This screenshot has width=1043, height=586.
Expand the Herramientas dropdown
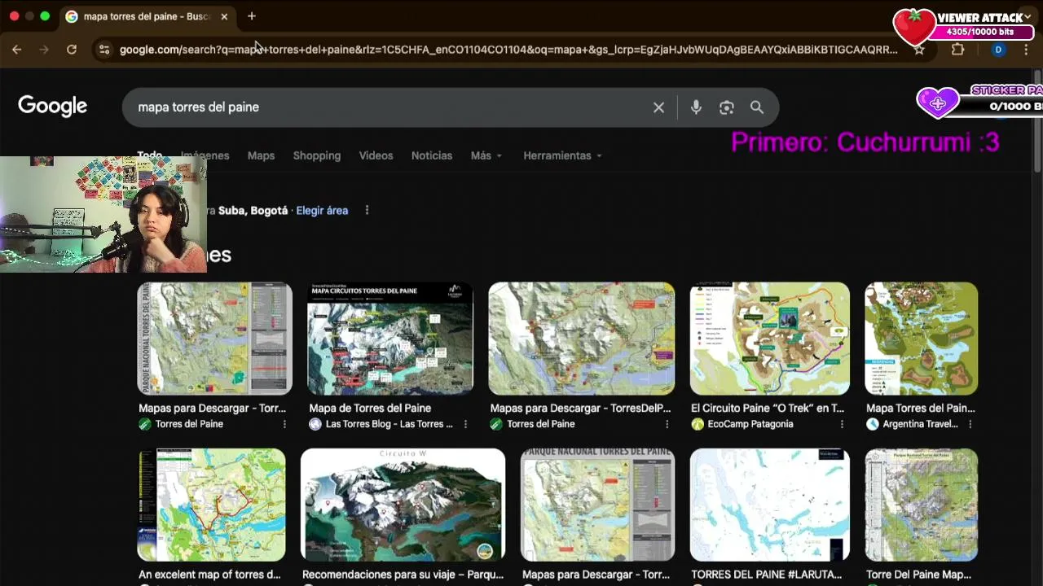[562, 155]
